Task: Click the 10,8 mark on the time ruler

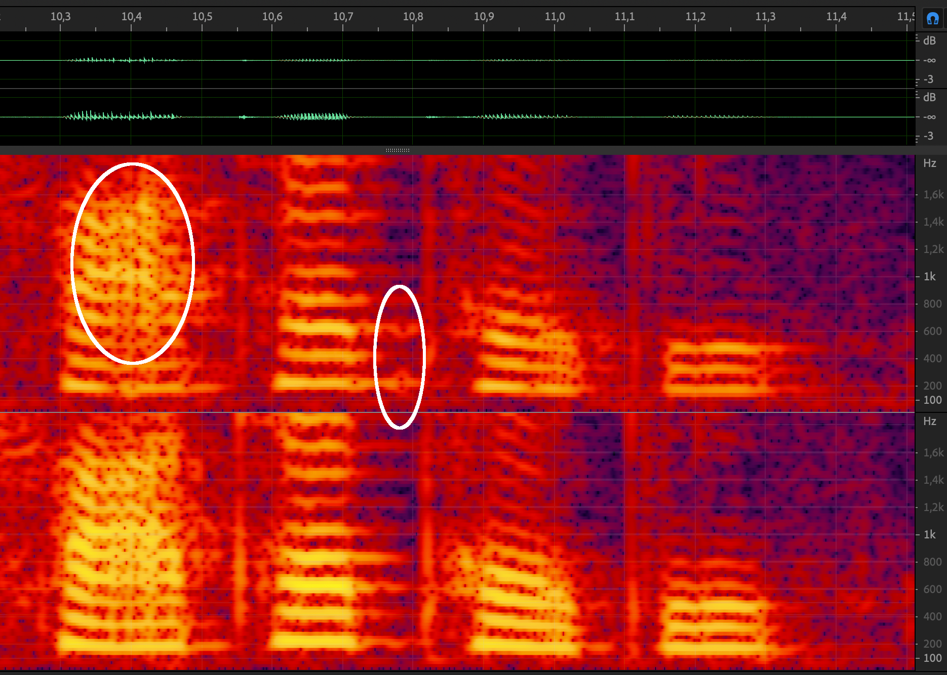Action: coord(413,17)
